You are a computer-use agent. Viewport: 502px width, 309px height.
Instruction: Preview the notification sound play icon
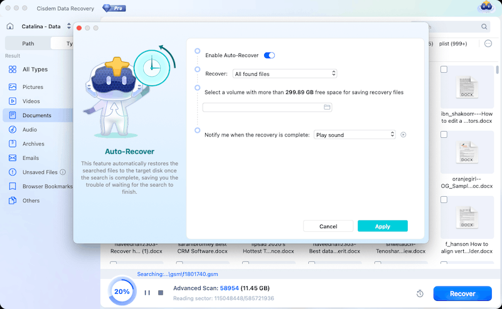[x=403, y=135]
